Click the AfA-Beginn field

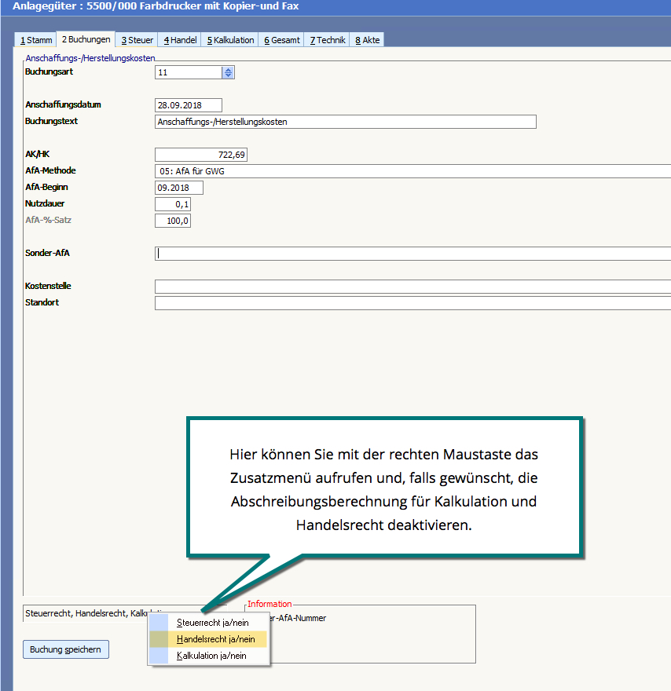(x=179, y=188)
